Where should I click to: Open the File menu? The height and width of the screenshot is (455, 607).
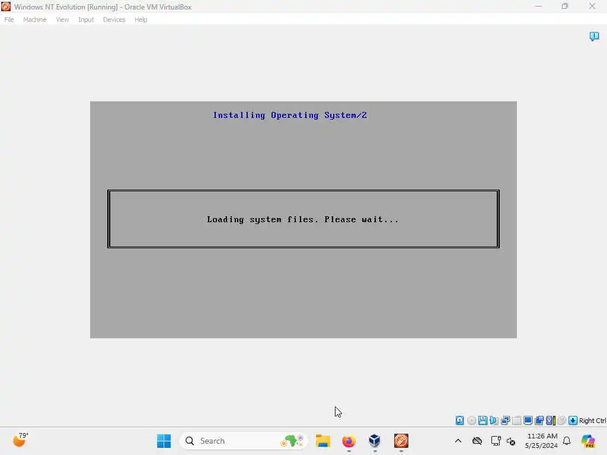[x=9, y=20]
